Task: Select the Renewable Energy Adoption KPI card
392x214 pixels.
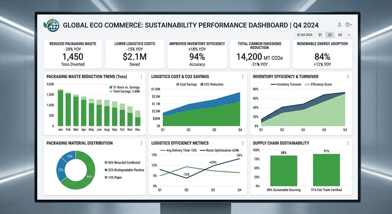Action: 322,54
